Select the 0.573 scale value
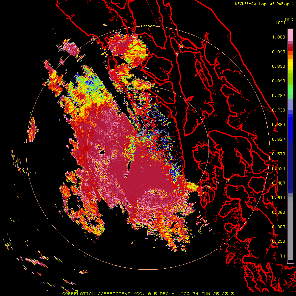The image size is (296, 296). (x=279, y=154)
